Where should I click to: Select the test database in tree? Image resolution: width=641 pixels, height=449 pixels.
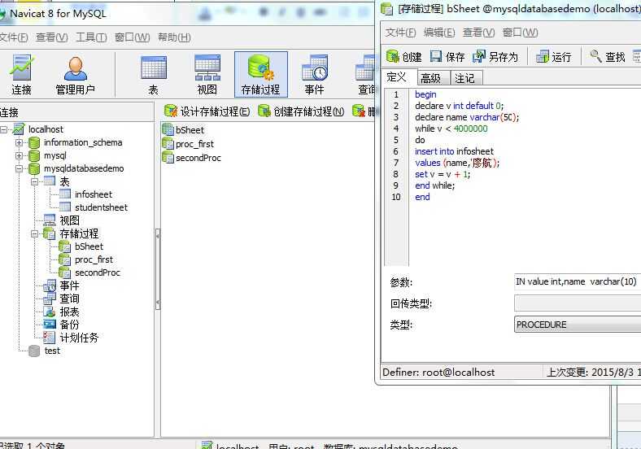pos(52,351)
